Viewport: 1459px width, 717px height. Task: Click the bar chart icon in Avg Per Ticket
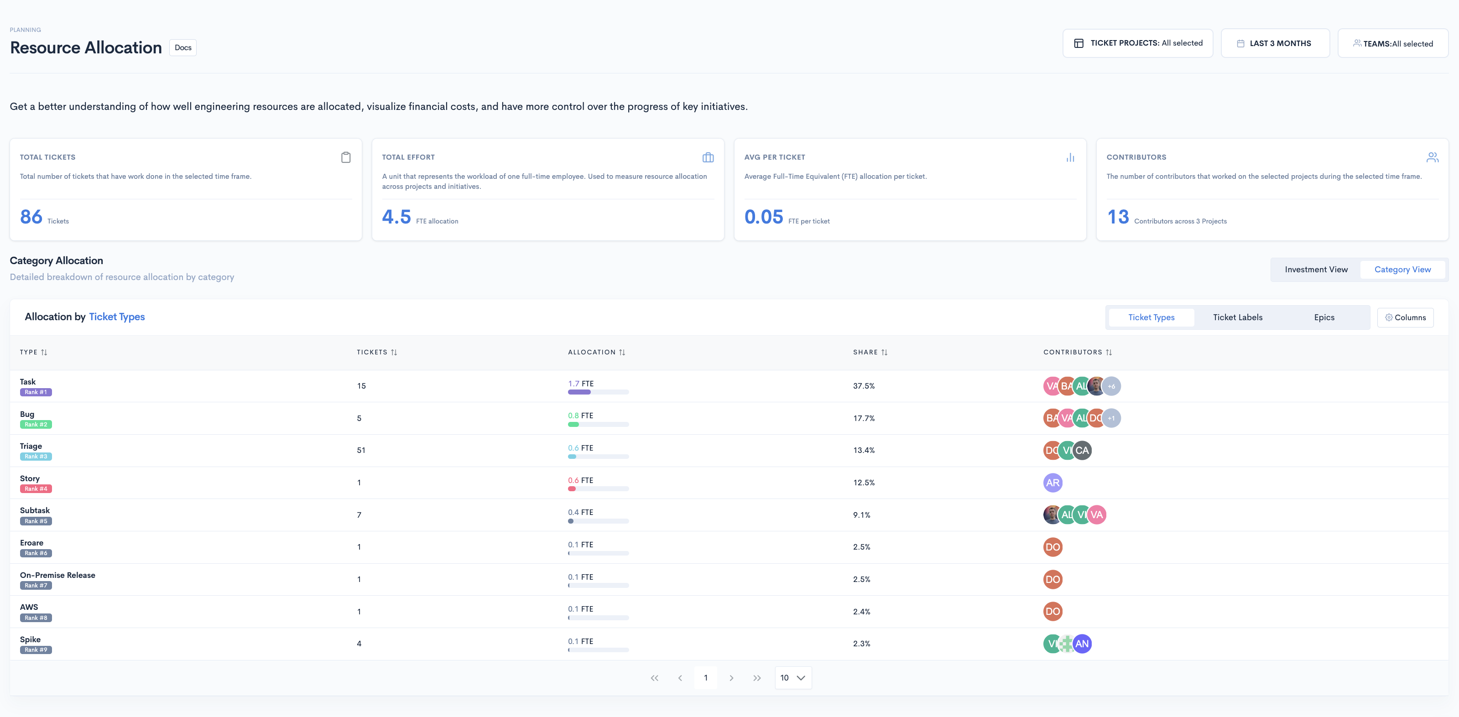coord(1070,157)
